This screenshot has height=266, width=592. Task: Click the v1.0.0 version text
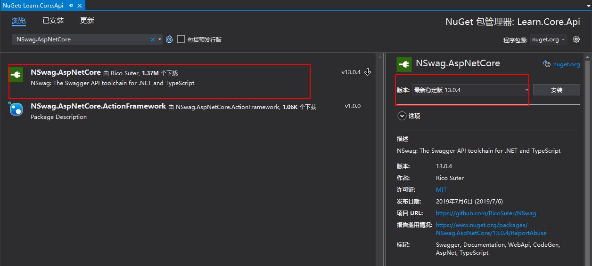click(x=353, y=106)
